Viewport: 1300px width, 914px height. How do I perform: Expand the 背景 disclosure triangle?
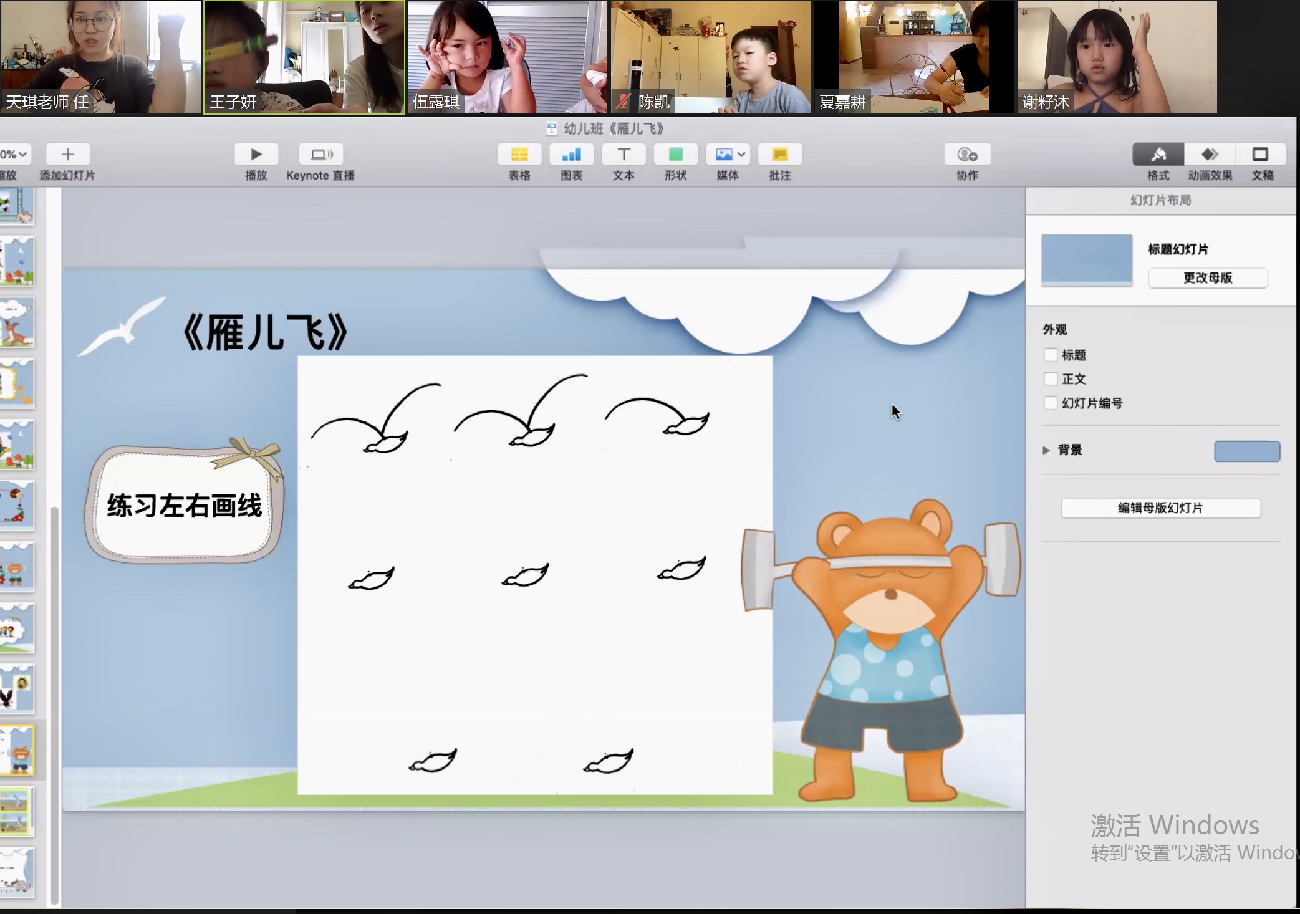[1046, 450]
